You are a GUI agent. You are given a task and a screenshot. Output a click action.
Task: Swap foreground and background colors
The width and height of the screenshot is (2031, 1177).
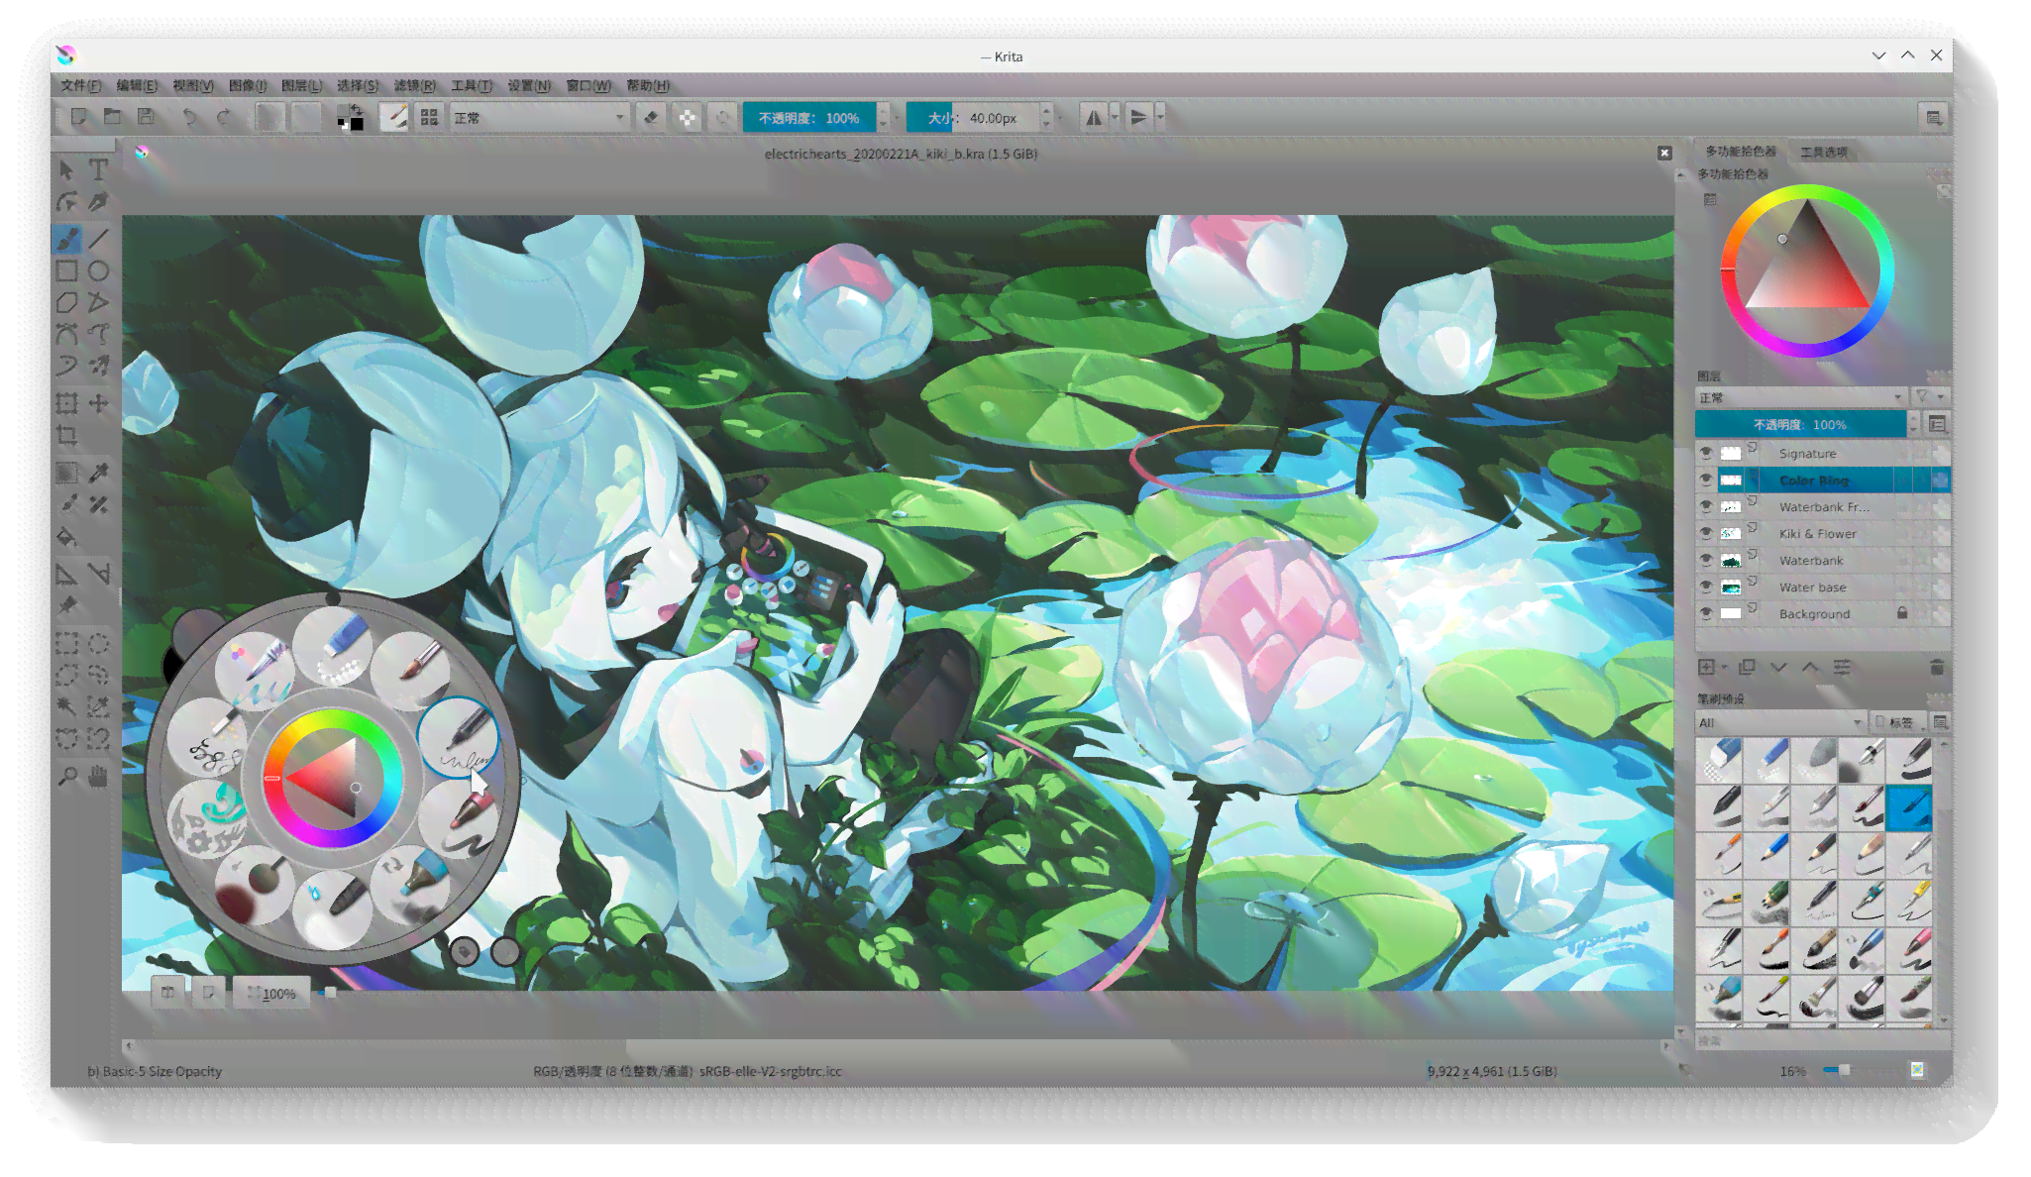(x=356, y=109)
